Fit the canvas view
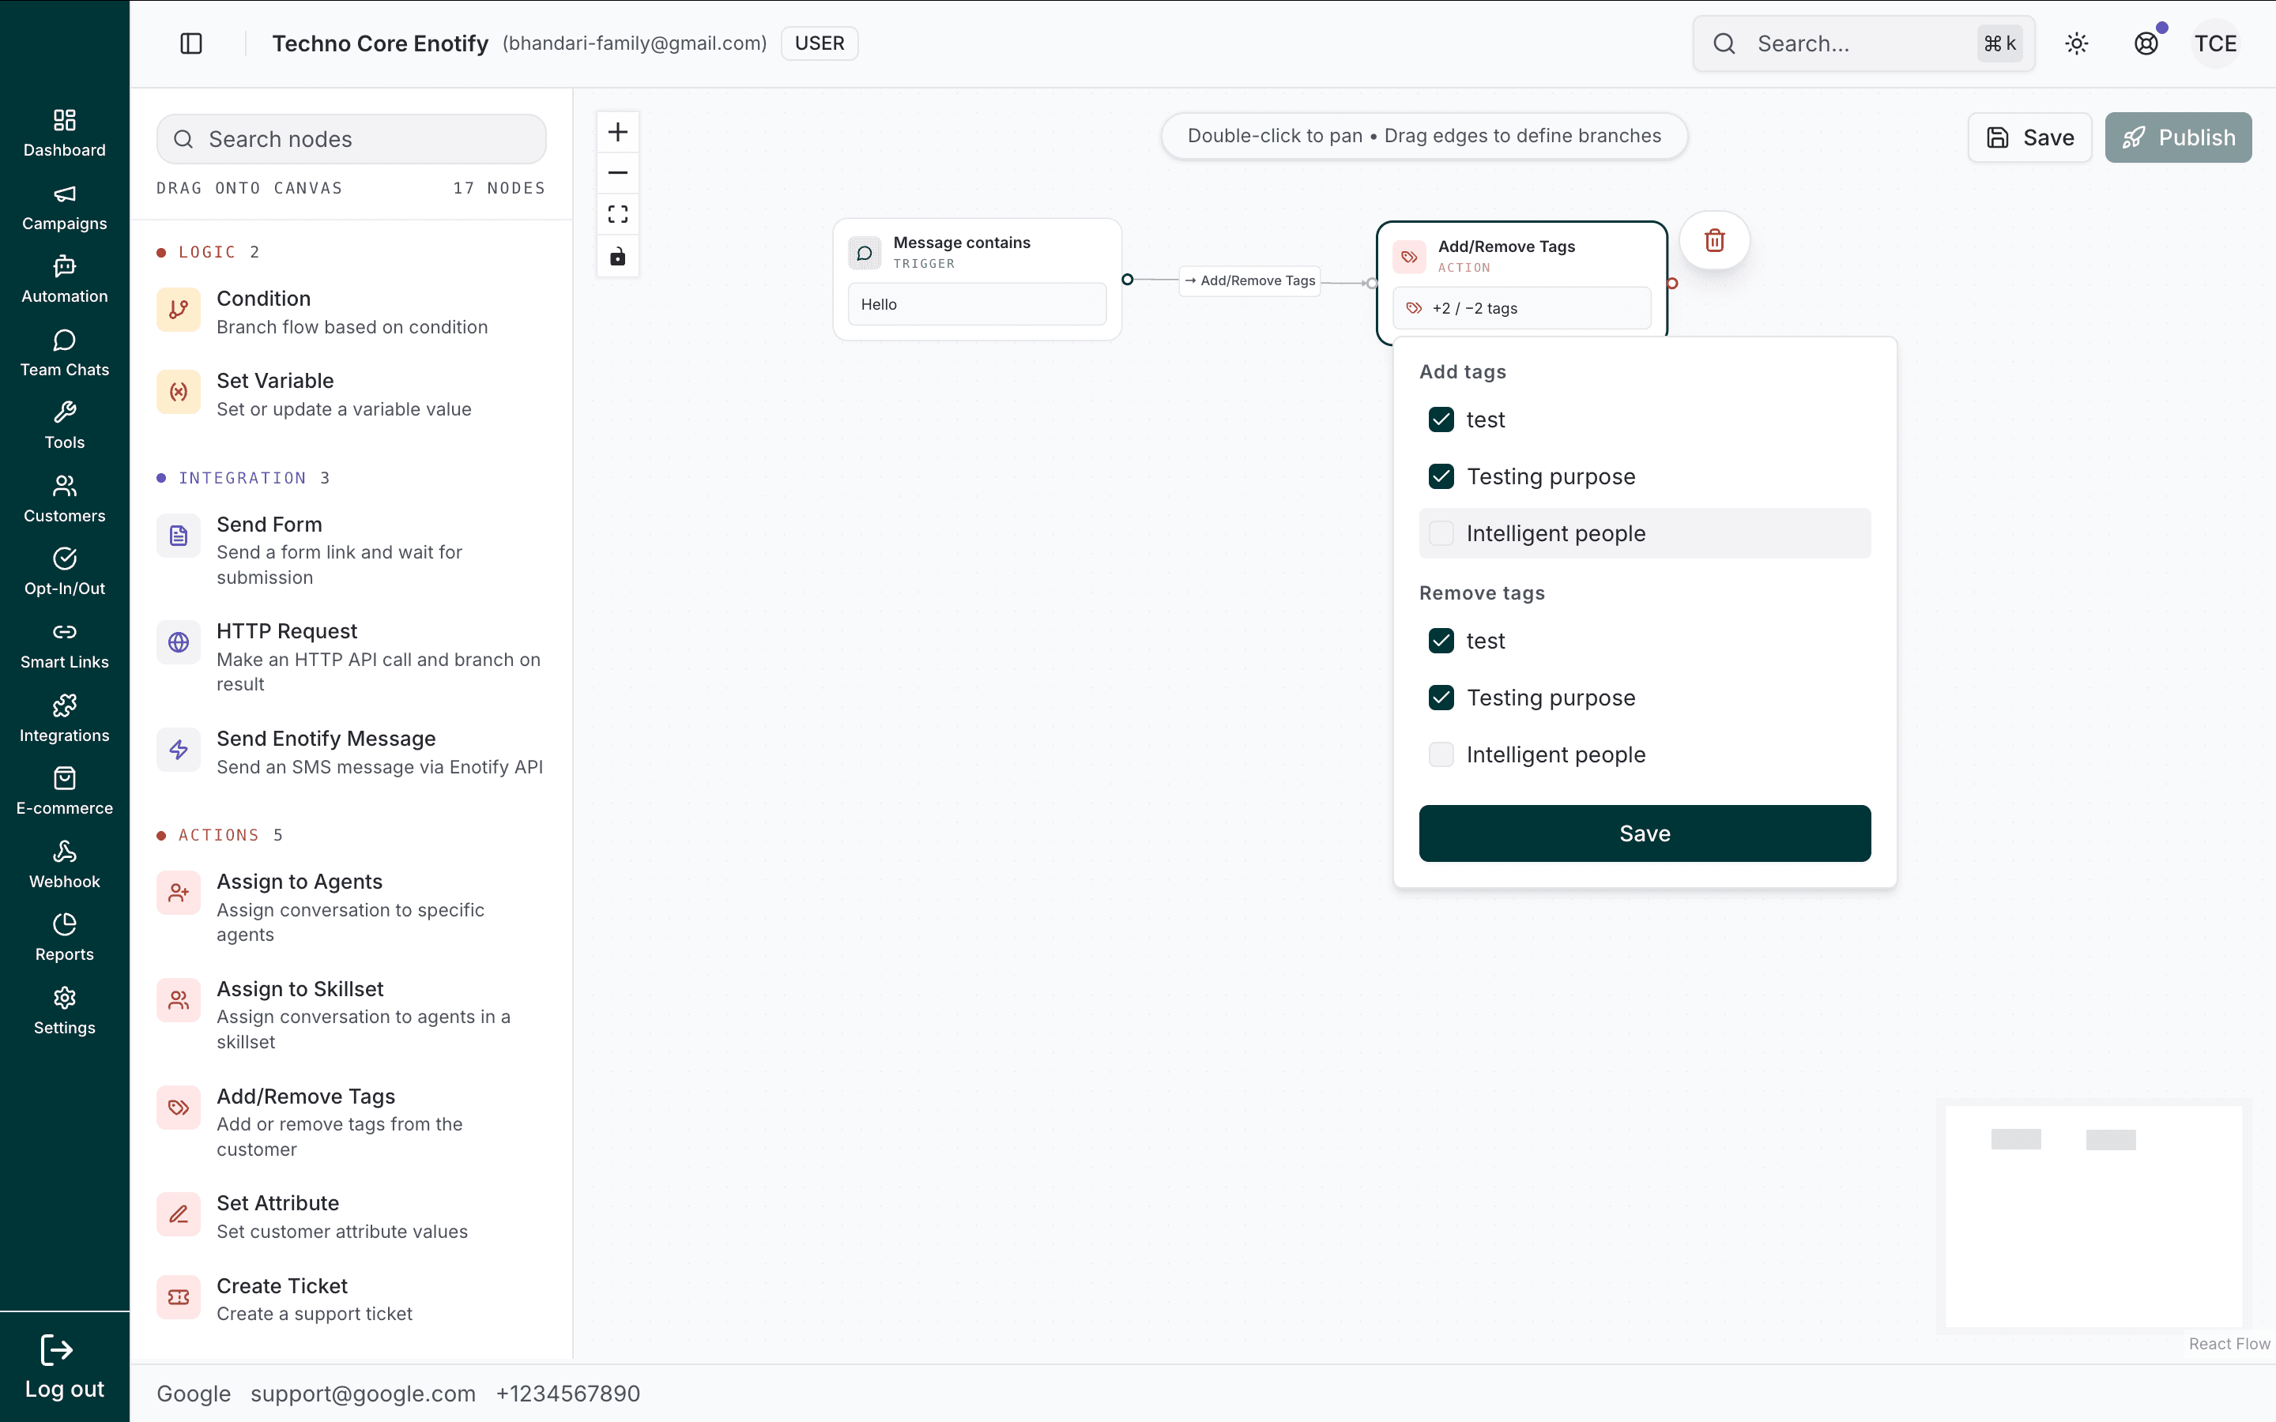This screenshot has height=1422, width=2276. click(618, 214)
